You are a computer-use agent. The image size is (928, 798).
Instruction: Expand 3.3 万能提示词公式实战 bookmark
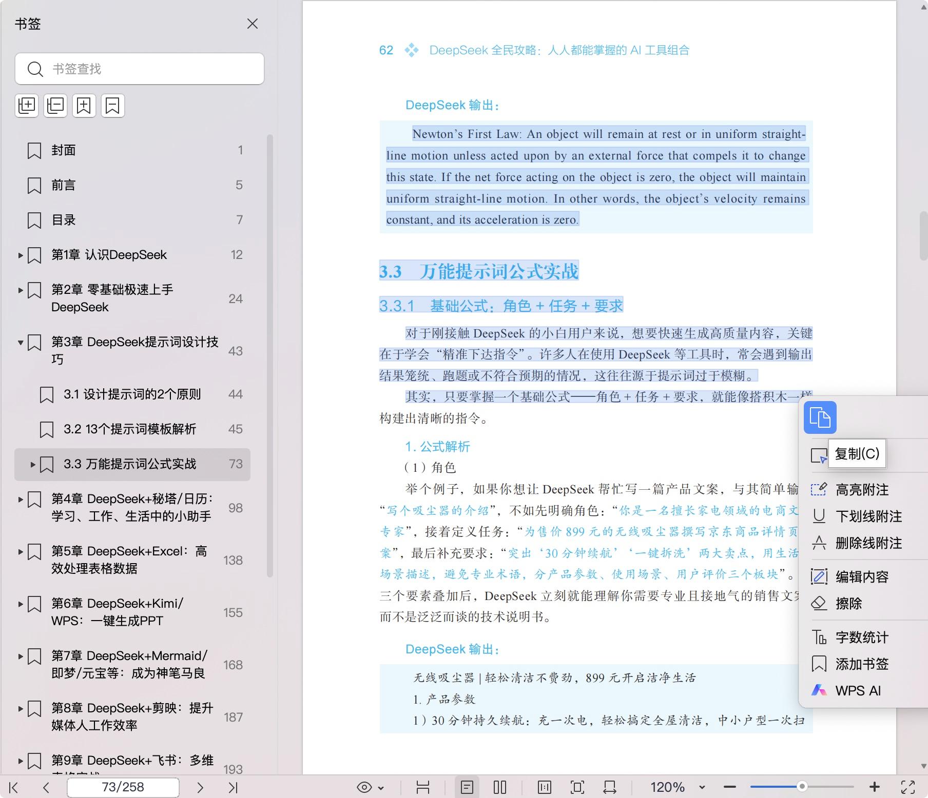[x=33, y=465]
